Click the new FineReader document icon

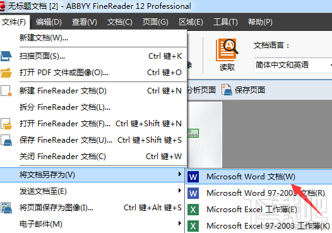pos(6,91)
